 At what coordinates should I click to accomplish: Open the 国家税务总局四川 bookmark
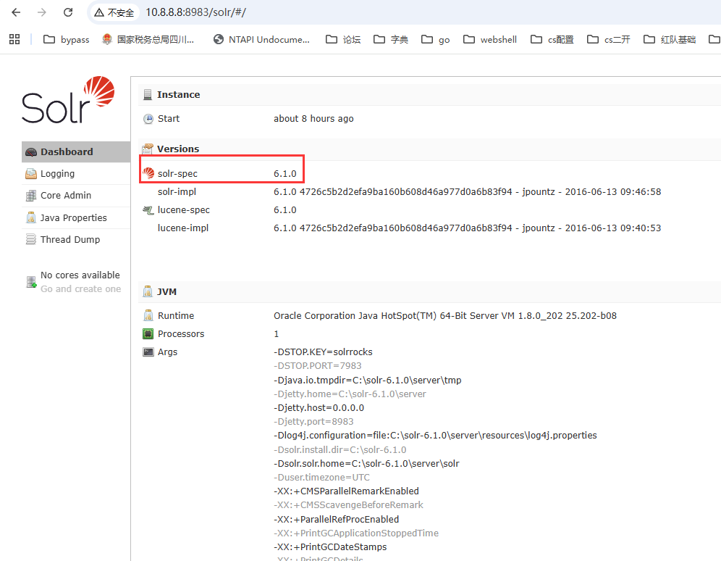[x=148, y=40]
